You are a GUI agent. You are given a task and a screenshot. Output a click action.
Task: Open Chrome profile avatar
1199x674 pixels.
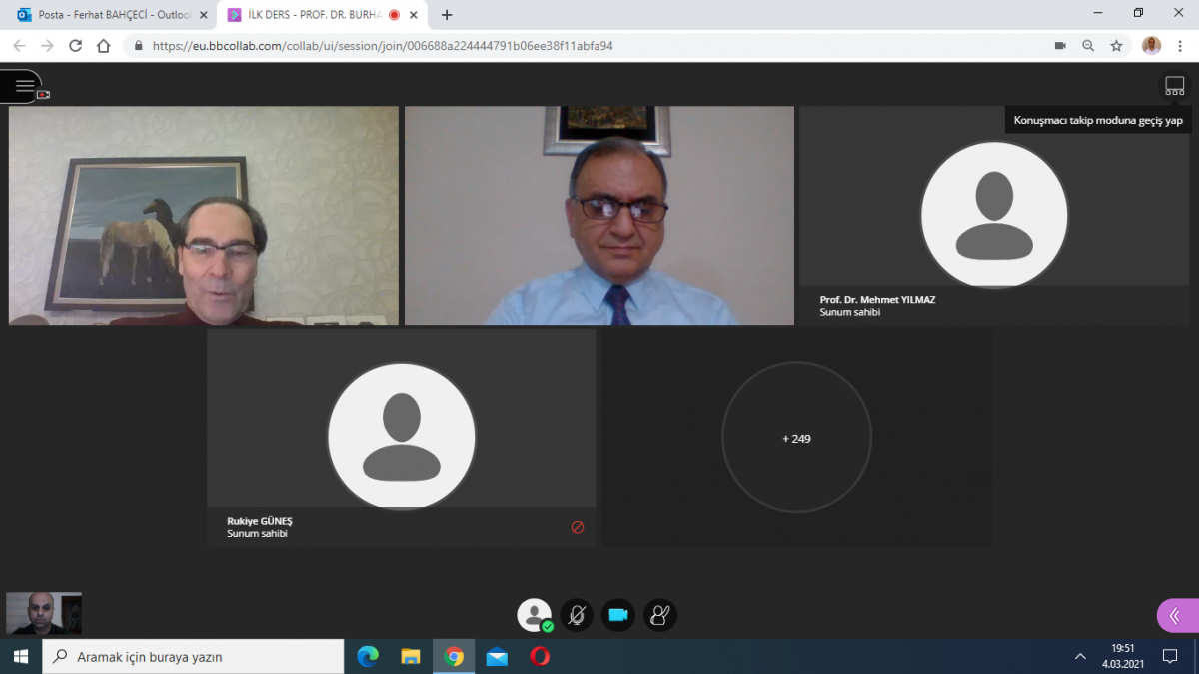point(1152,46)
